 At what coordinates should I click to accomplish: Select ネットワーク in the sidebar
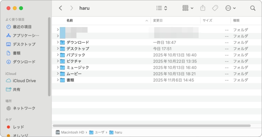click(24, 108)
